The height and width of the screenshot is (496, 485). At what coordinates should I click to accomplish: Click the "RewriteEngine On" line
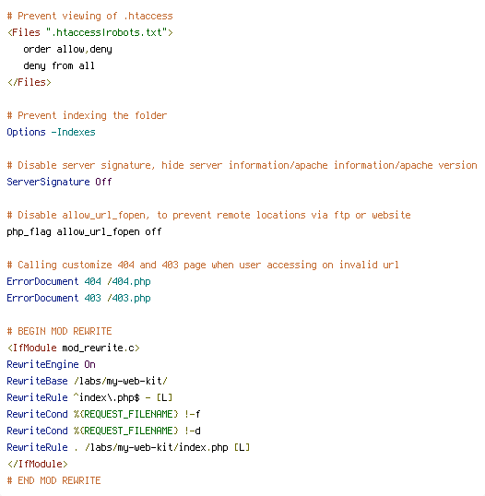click(52, 364)
